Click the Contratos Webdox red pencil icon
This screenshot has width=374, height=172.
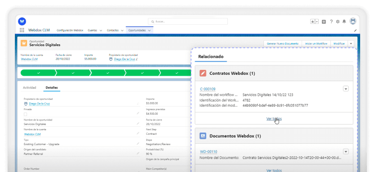click(203, 73)
